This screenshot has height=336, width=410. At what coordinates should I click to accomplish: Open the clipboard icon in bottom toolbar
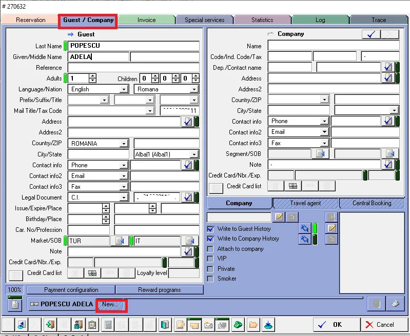click(92, 325)
